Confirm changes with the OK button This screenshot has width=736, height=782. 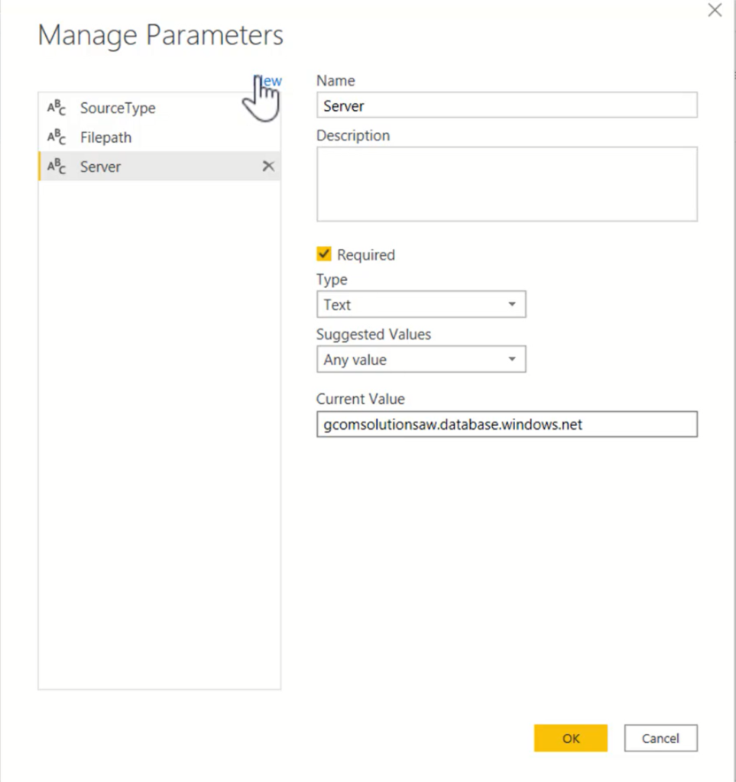(x=570, y=738)
